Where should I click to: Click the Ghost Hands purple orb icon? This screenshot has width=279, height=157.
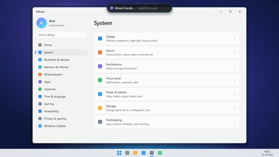pyautogui.click(x=111, y=8)
